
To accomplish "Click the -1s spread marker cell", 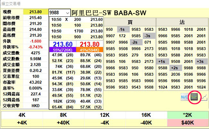I will [123, 30].
